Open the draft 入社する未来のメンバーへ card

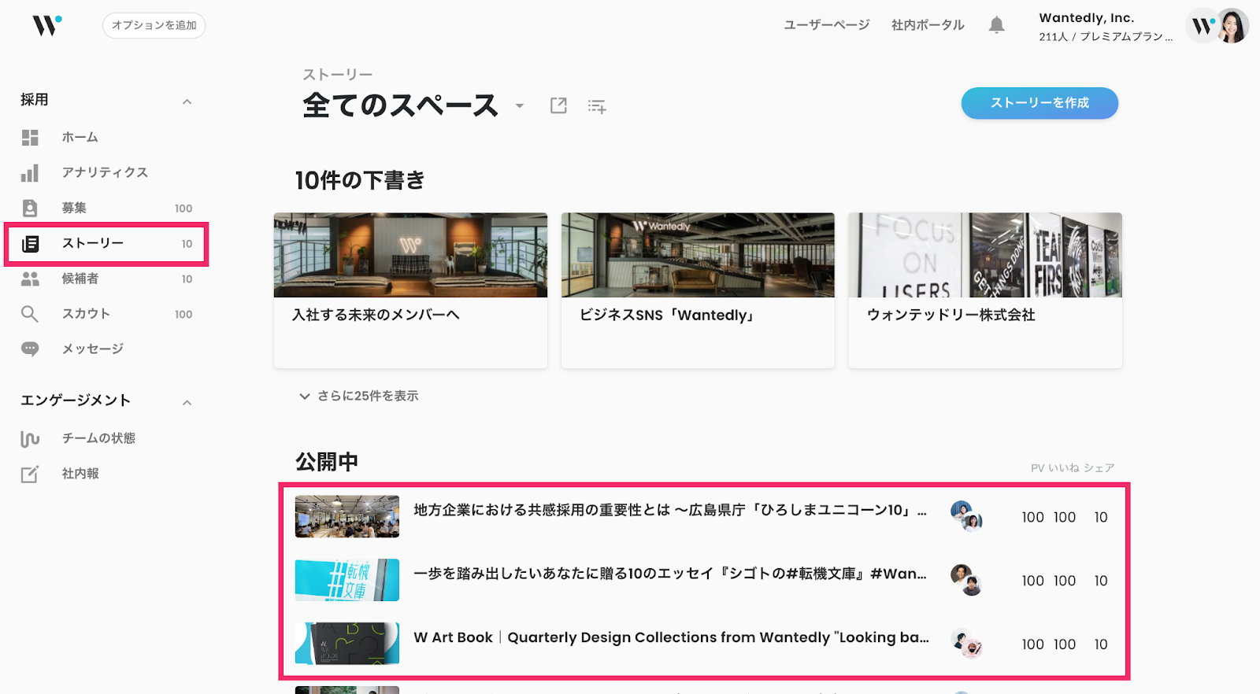click(x=410, y=290)
